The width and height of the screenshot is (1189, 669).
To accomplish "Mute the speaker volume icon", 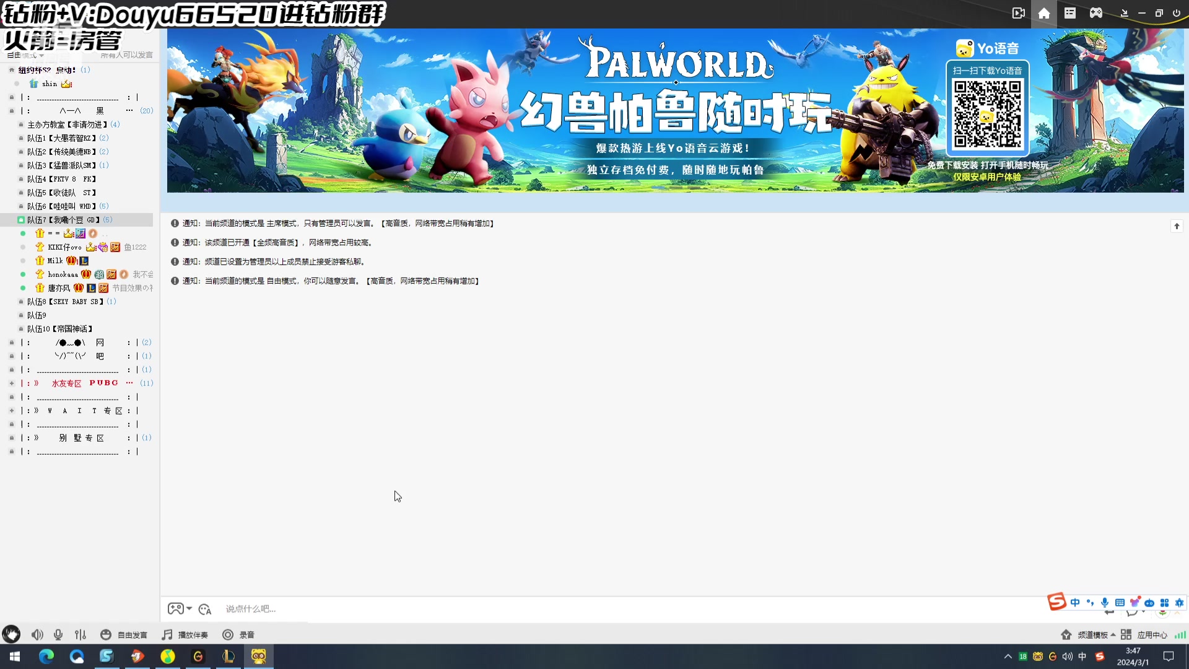I will pos(38,634).
